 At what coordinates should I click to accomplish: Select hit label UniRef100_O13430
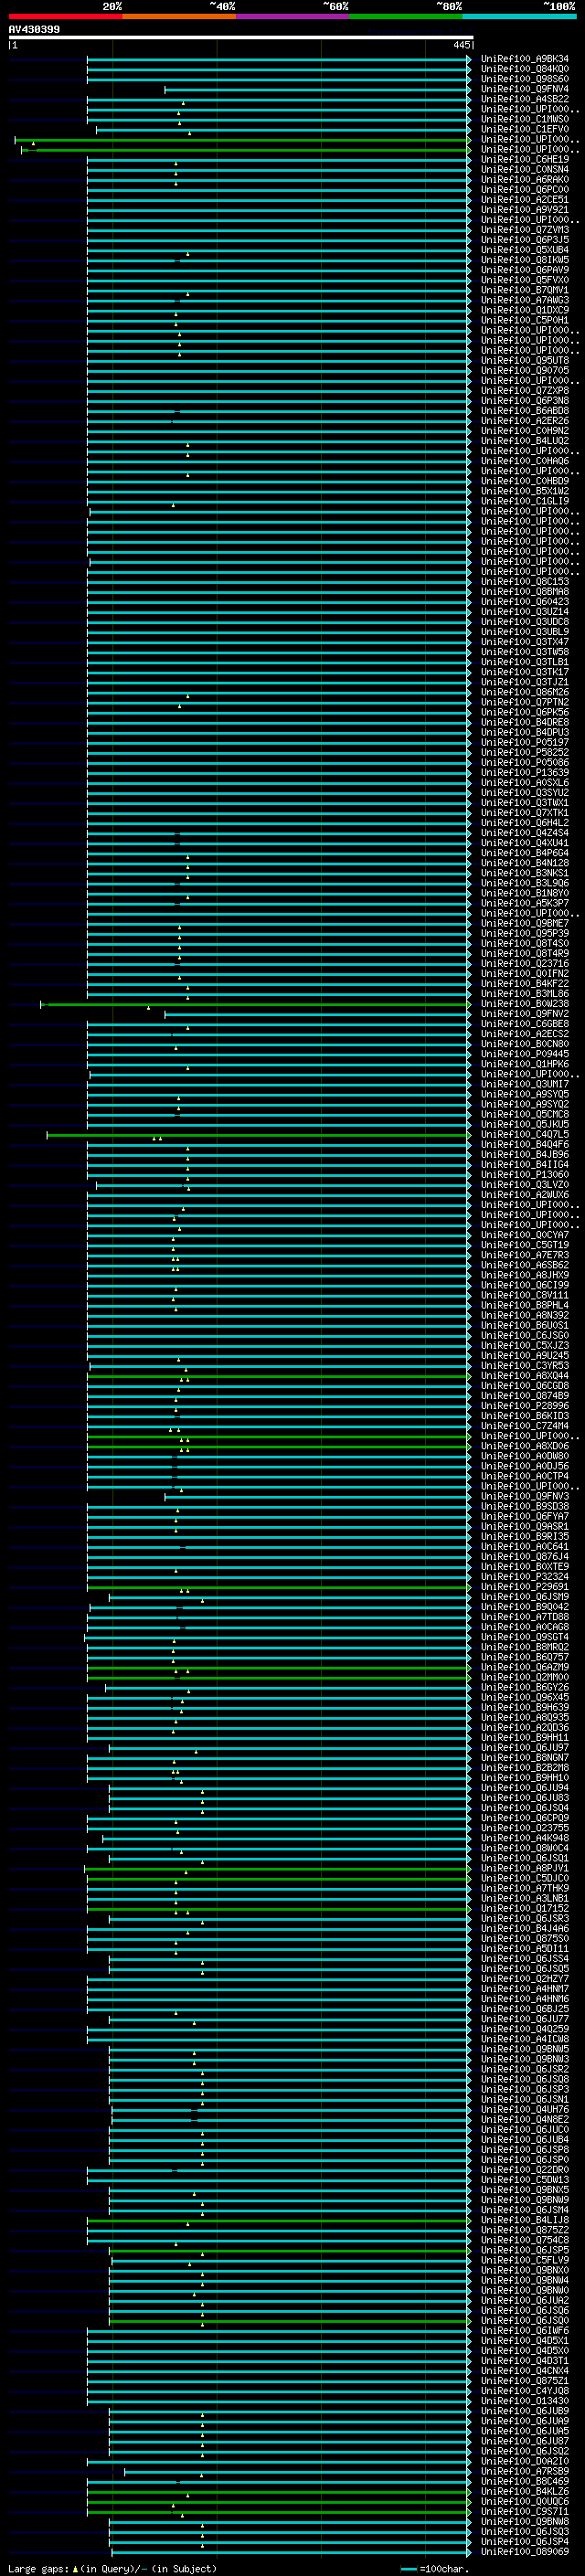(524, 2402)
